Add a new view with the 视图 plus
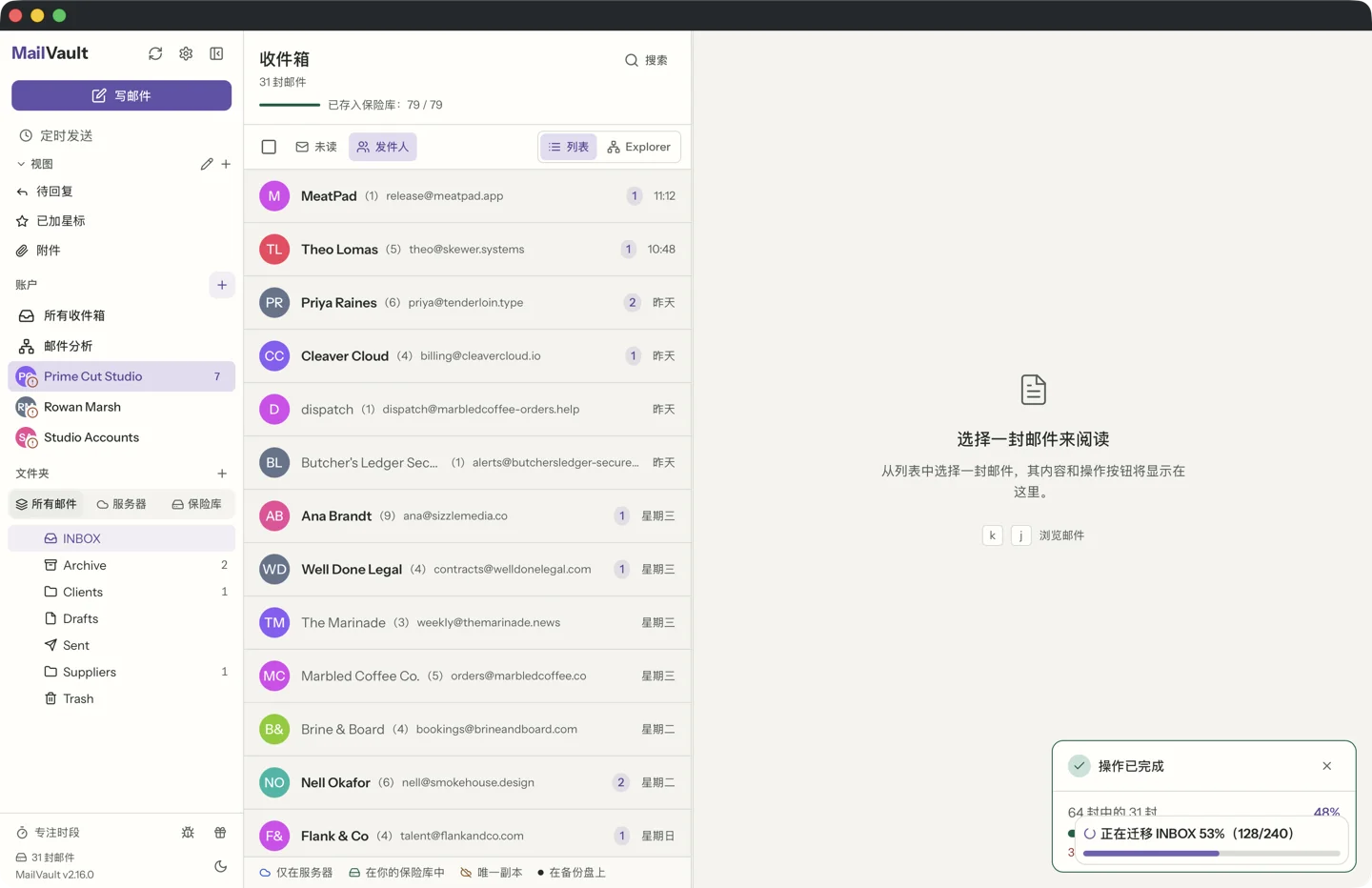Image resolution: width=1372 pixels, height=888 pixels. click(x=226, y=164)
